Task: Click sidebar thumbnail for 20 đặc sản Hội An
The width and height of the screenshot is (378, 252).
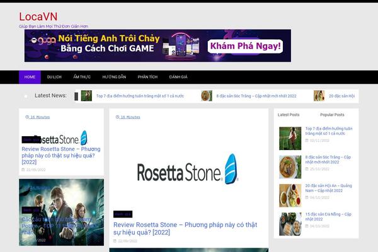Action: [290, 195]
